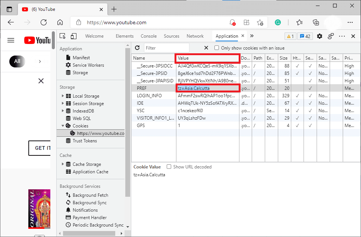361x237 pixels.
Task: Click the Inspect element picker icon
Action: click(62, 36)
